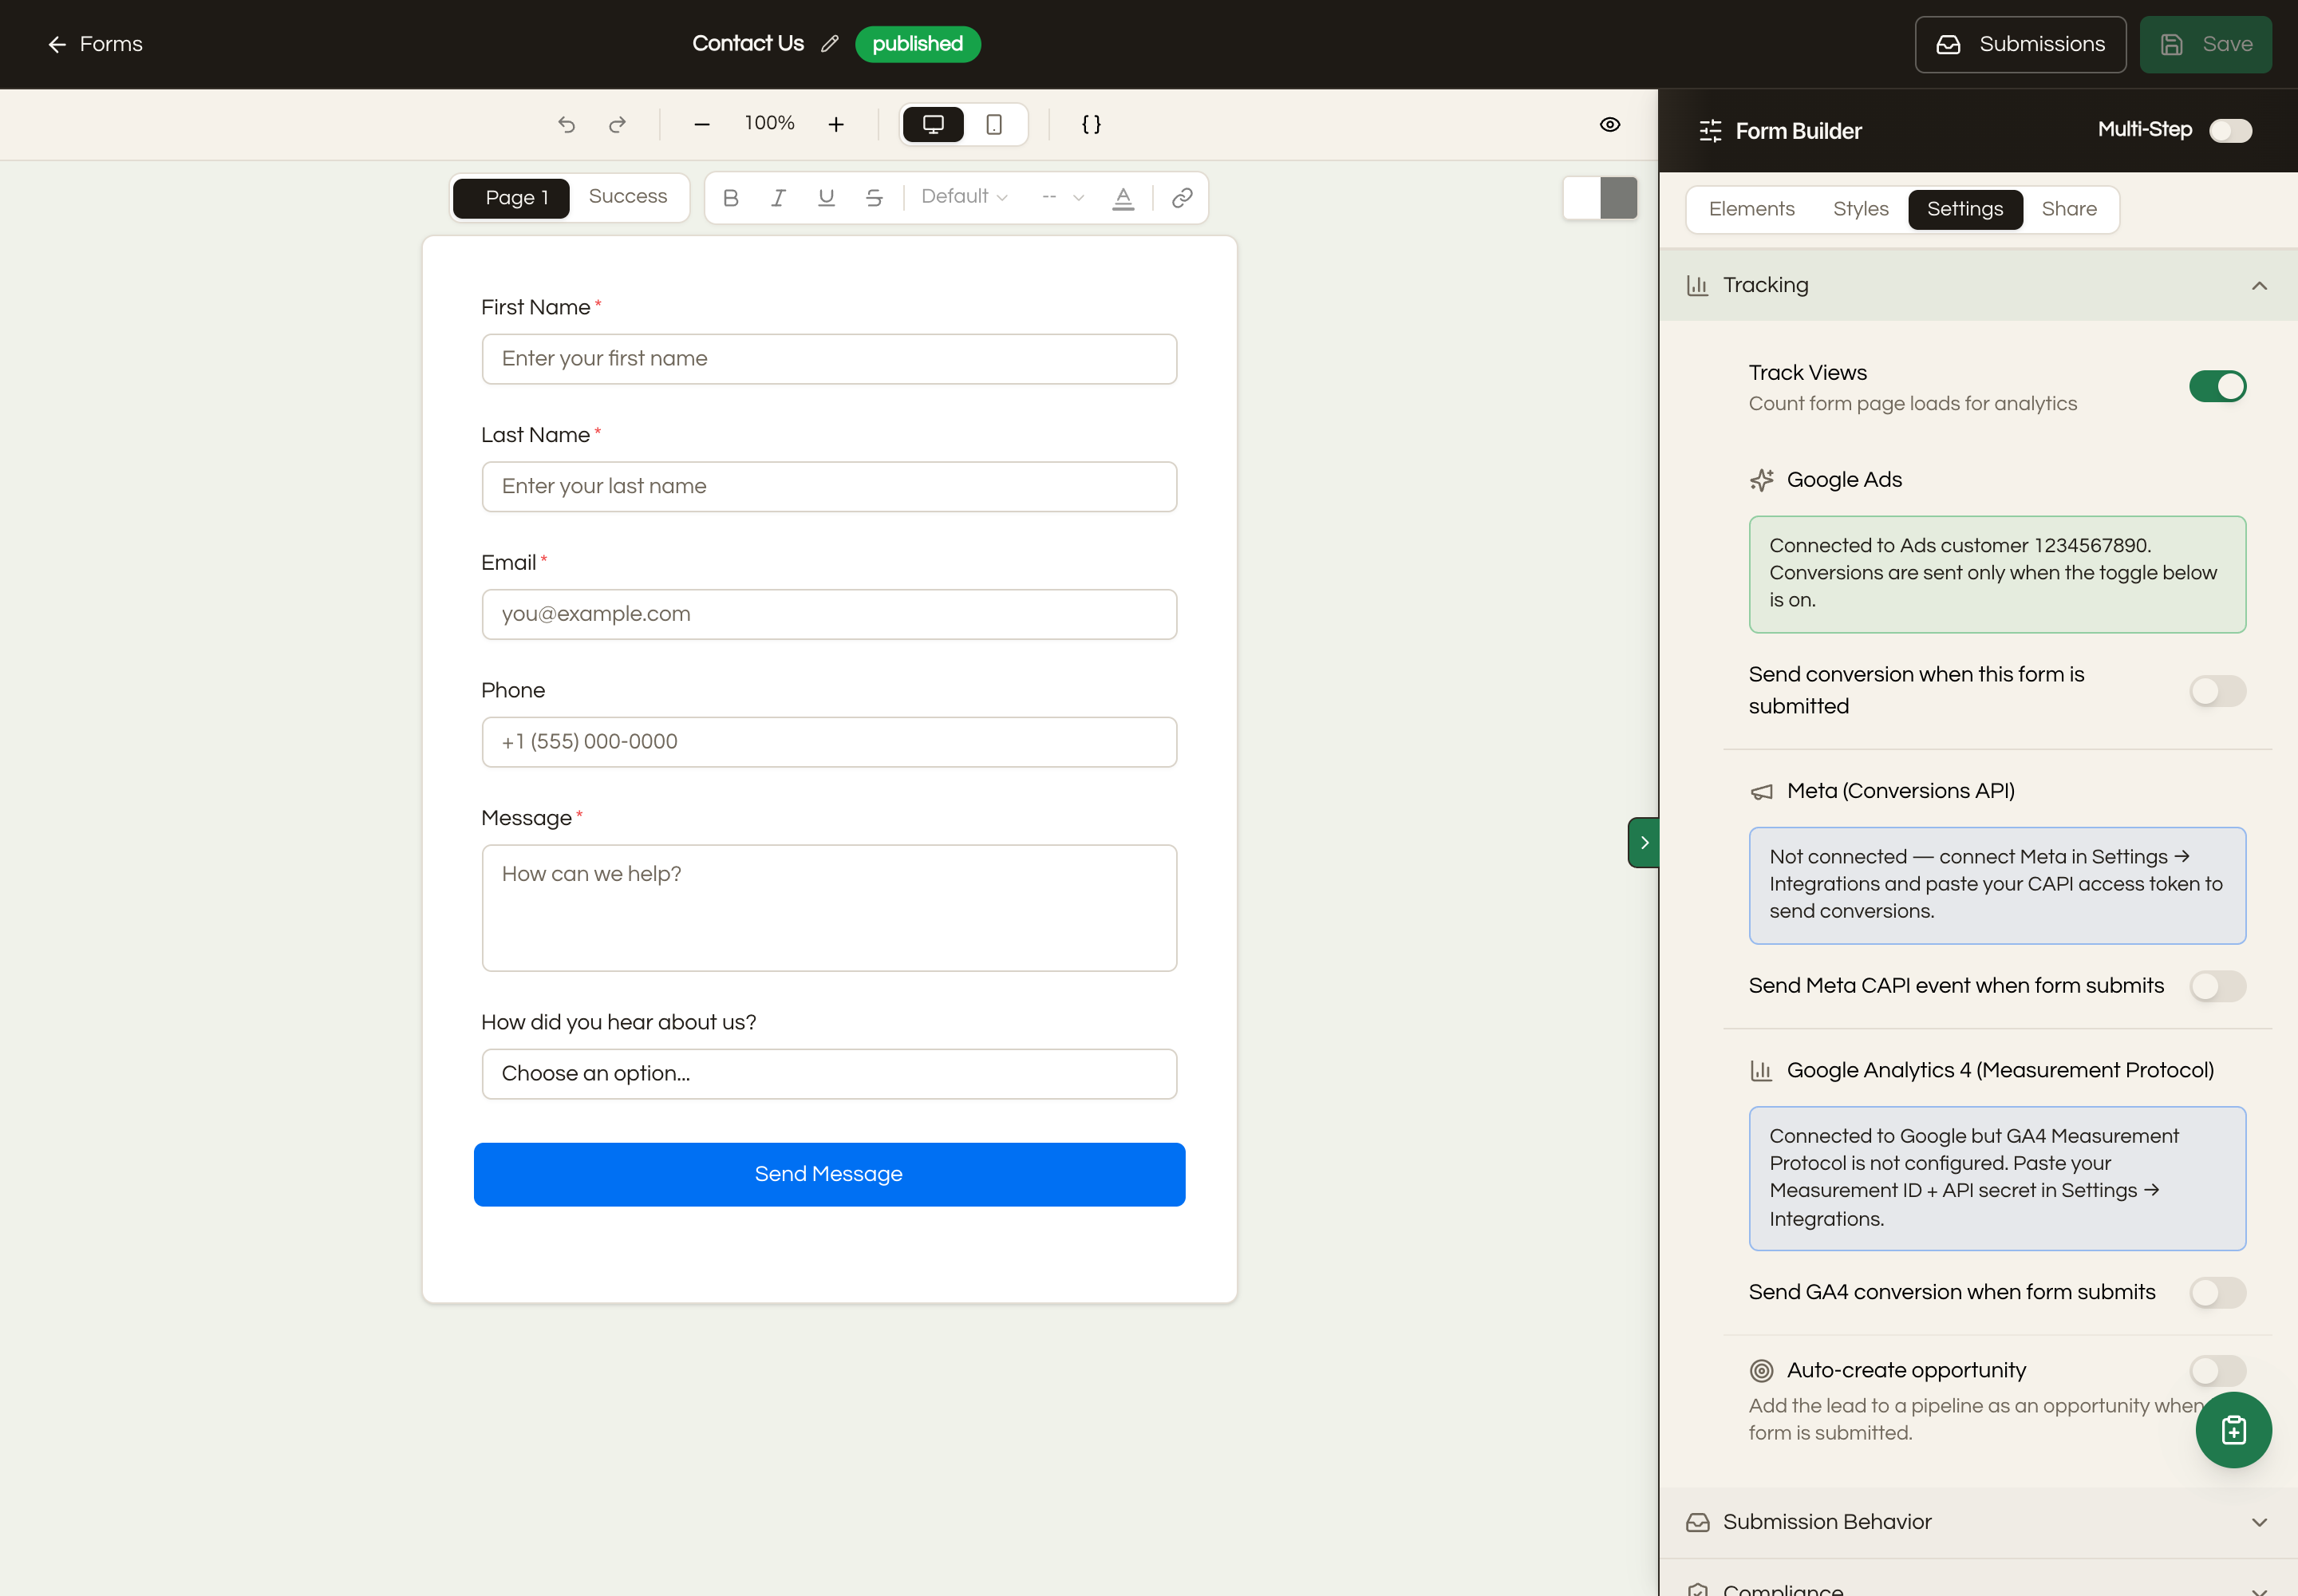Click the undo icon
Screen dimensions: 2298x1596
click(567, 124)
